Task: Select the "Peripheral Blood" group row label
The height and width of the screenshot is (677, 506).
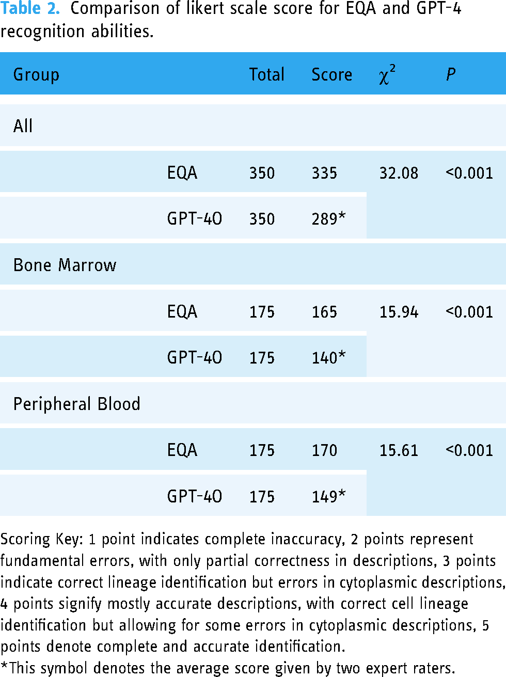Action: click(x=77, y=404)
